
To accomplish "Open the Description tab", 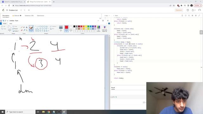I will (6, 16).
